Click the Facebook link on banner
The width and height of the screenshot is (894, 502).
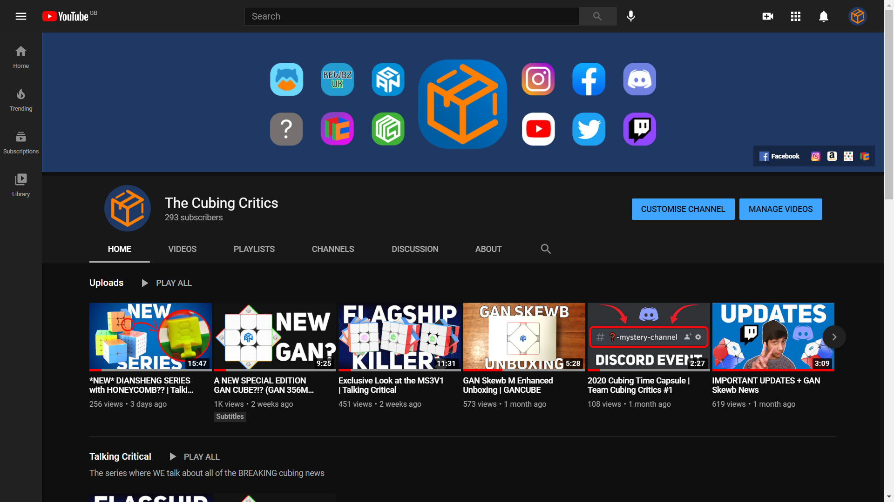(x=779, y=156)
